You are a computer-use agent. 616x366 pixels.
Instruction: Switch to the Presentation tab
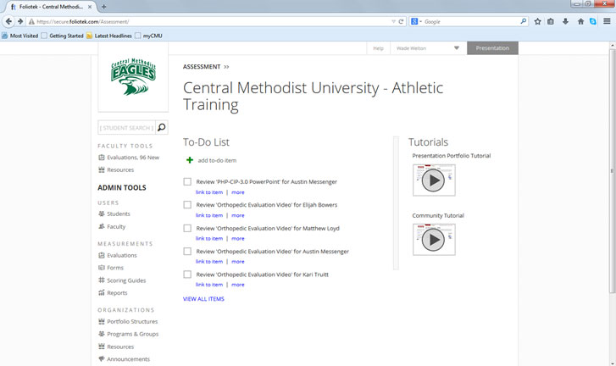click(492, 48)
